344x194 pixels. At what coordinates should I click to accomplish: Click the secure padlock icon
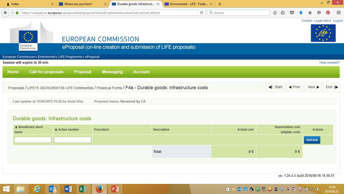tap(17, 13)
